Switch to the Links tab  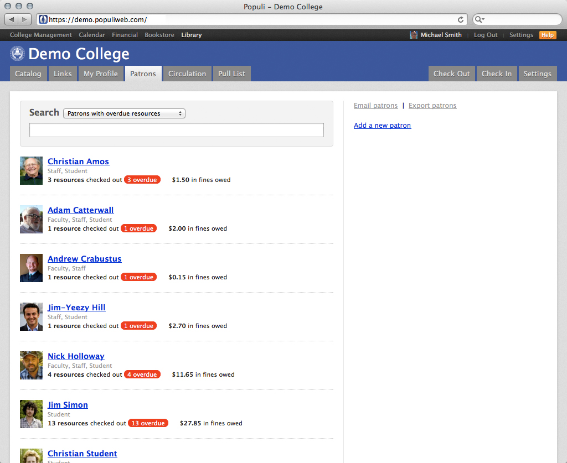[63, 74]
